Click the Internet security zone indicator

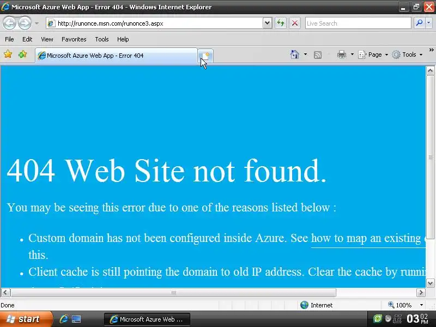click(317, 305)
